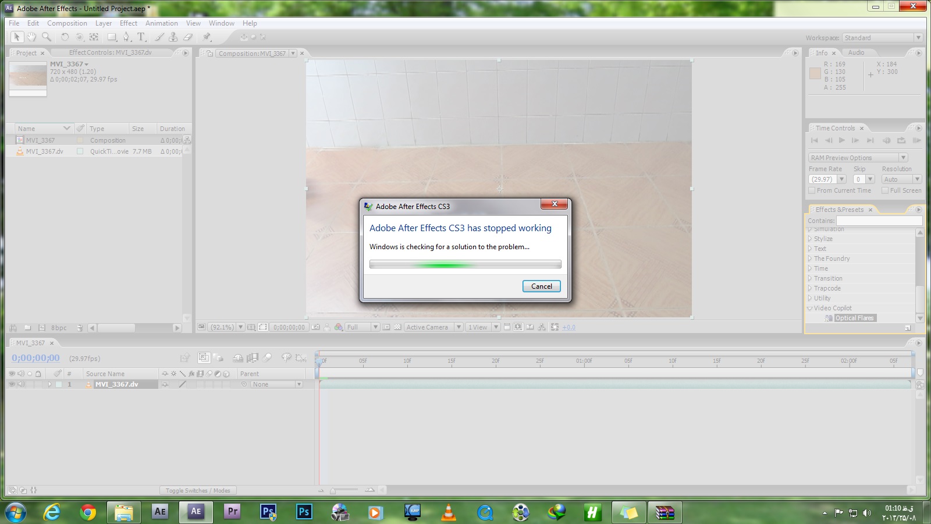Select the Selection arrow tool
931x524 pixels.
[x=17, y=37]
